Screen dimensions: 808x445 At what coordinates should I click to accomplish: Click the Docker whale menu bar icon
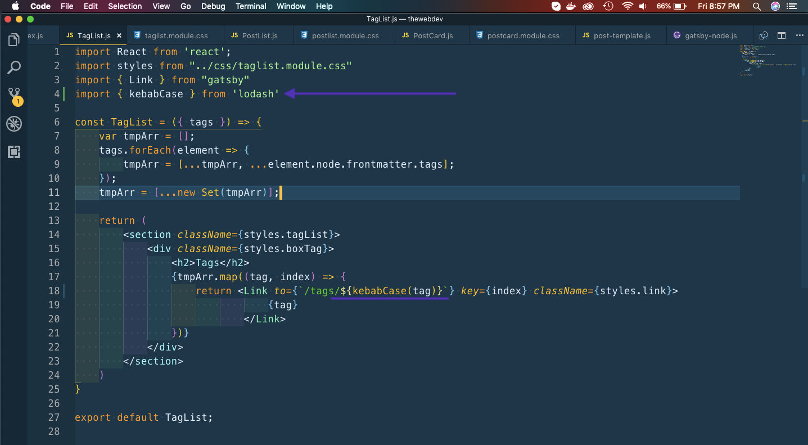pyautogui.click(x=572, y=6)
